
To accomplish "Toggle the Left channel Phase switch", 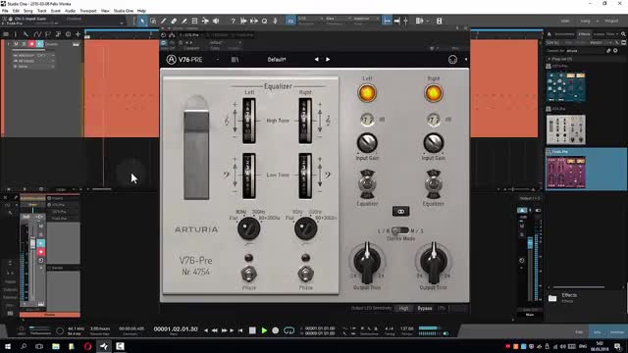I will click(x=248, y=274).
